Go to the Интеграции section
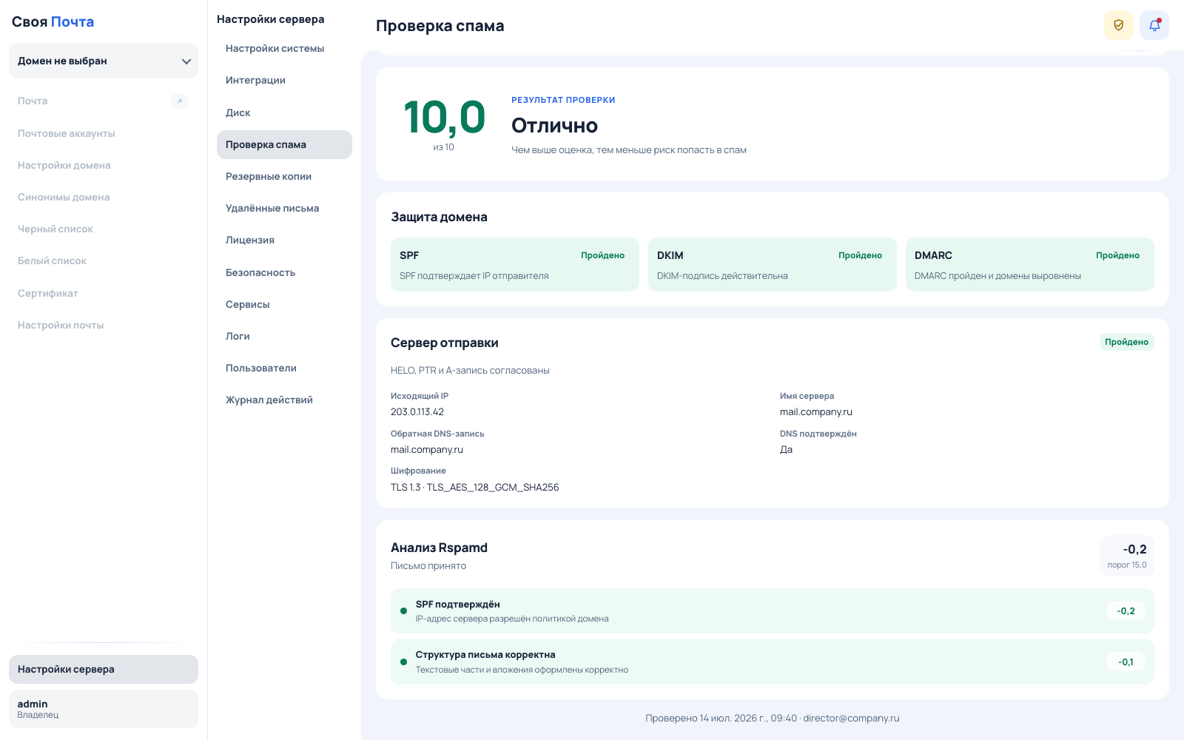Image resolution: width=1184 pixels, height=740 pixels. (284, 80)
